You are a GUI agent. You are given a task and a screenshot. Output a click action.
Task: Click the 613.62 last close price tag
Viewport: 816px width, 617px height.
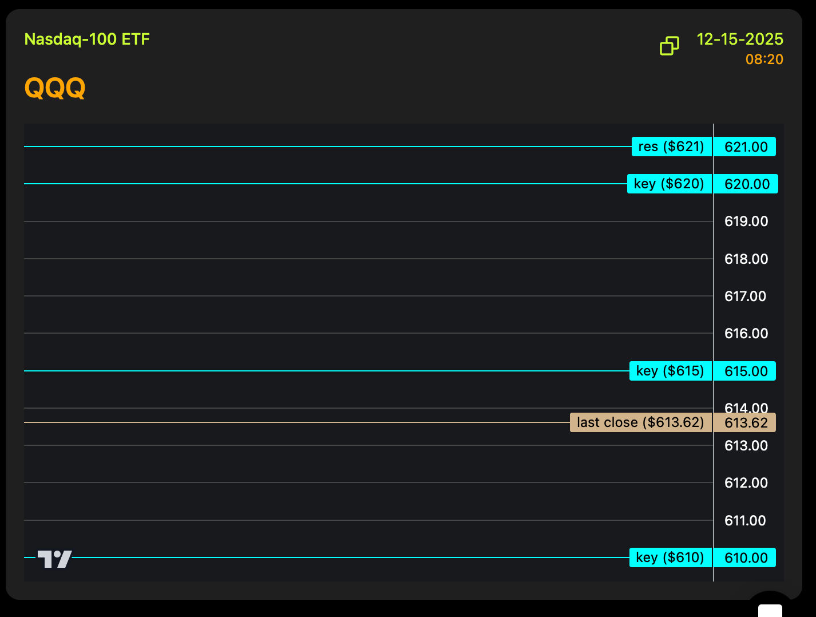coord(746,423)
